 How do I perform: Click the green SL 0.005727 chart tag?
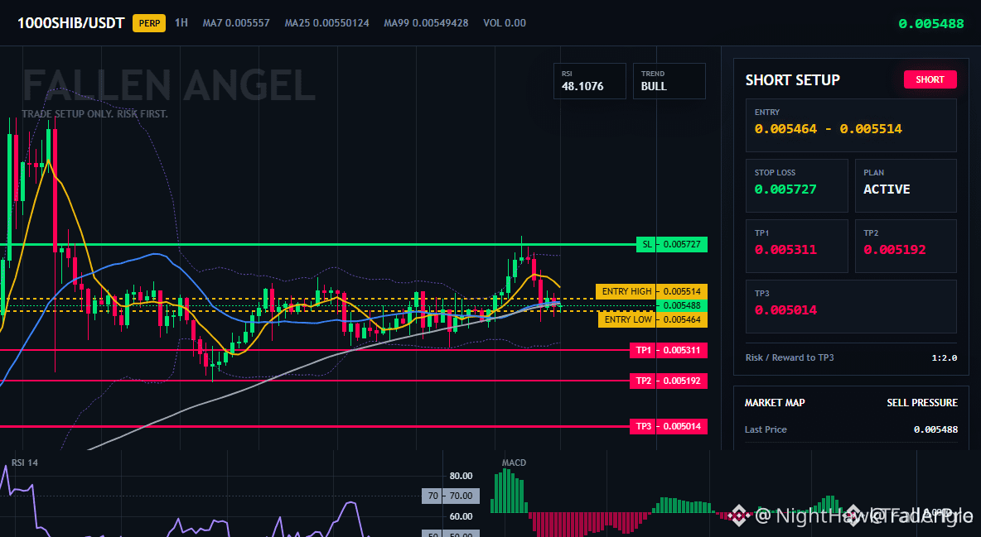[672, 244]
